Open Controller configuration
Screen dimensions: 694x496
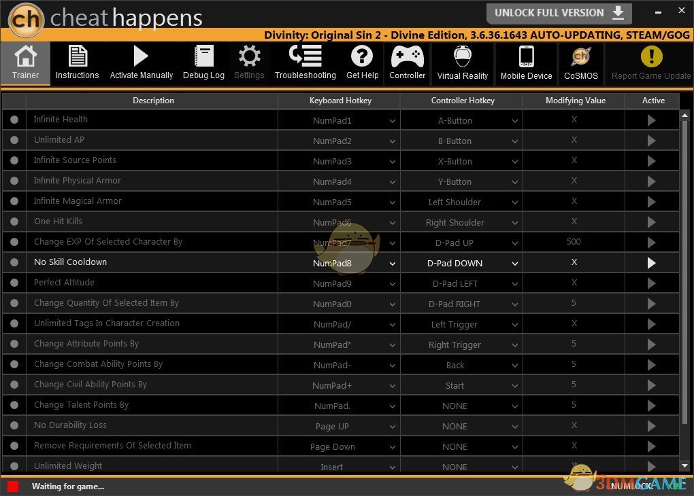(407, 63)
